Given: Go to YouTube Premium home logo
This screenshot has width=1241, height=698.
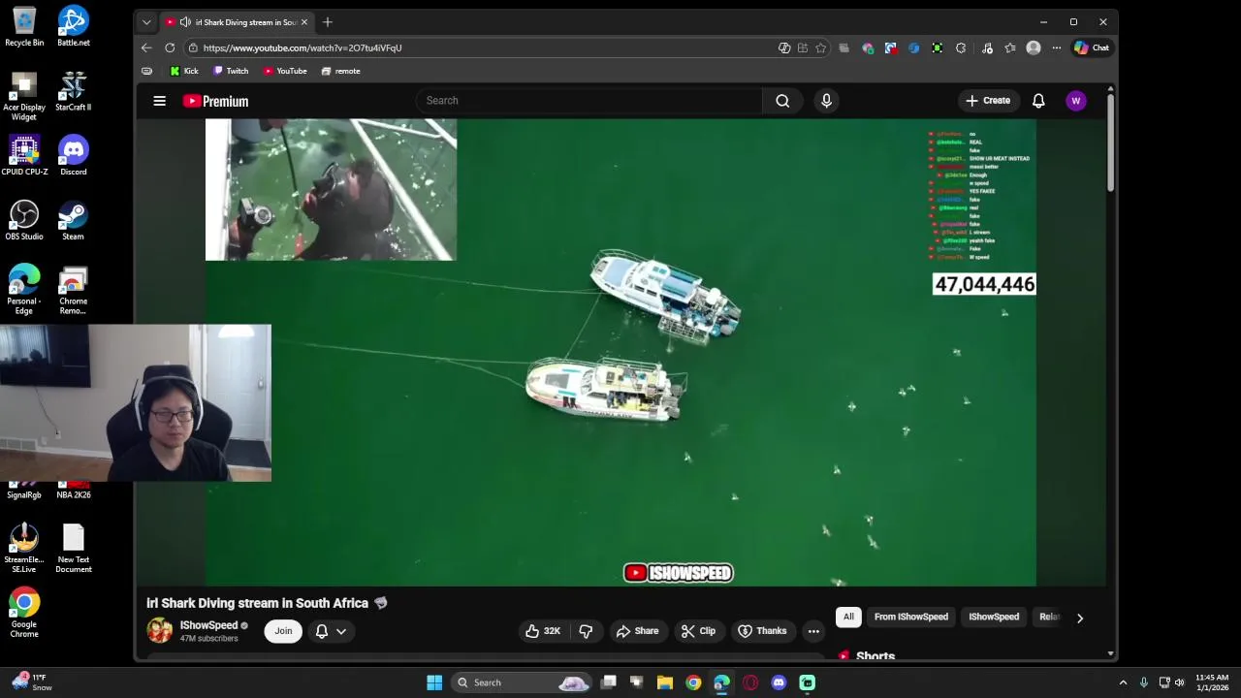Looking at the screenshot, I should (215, 101).
